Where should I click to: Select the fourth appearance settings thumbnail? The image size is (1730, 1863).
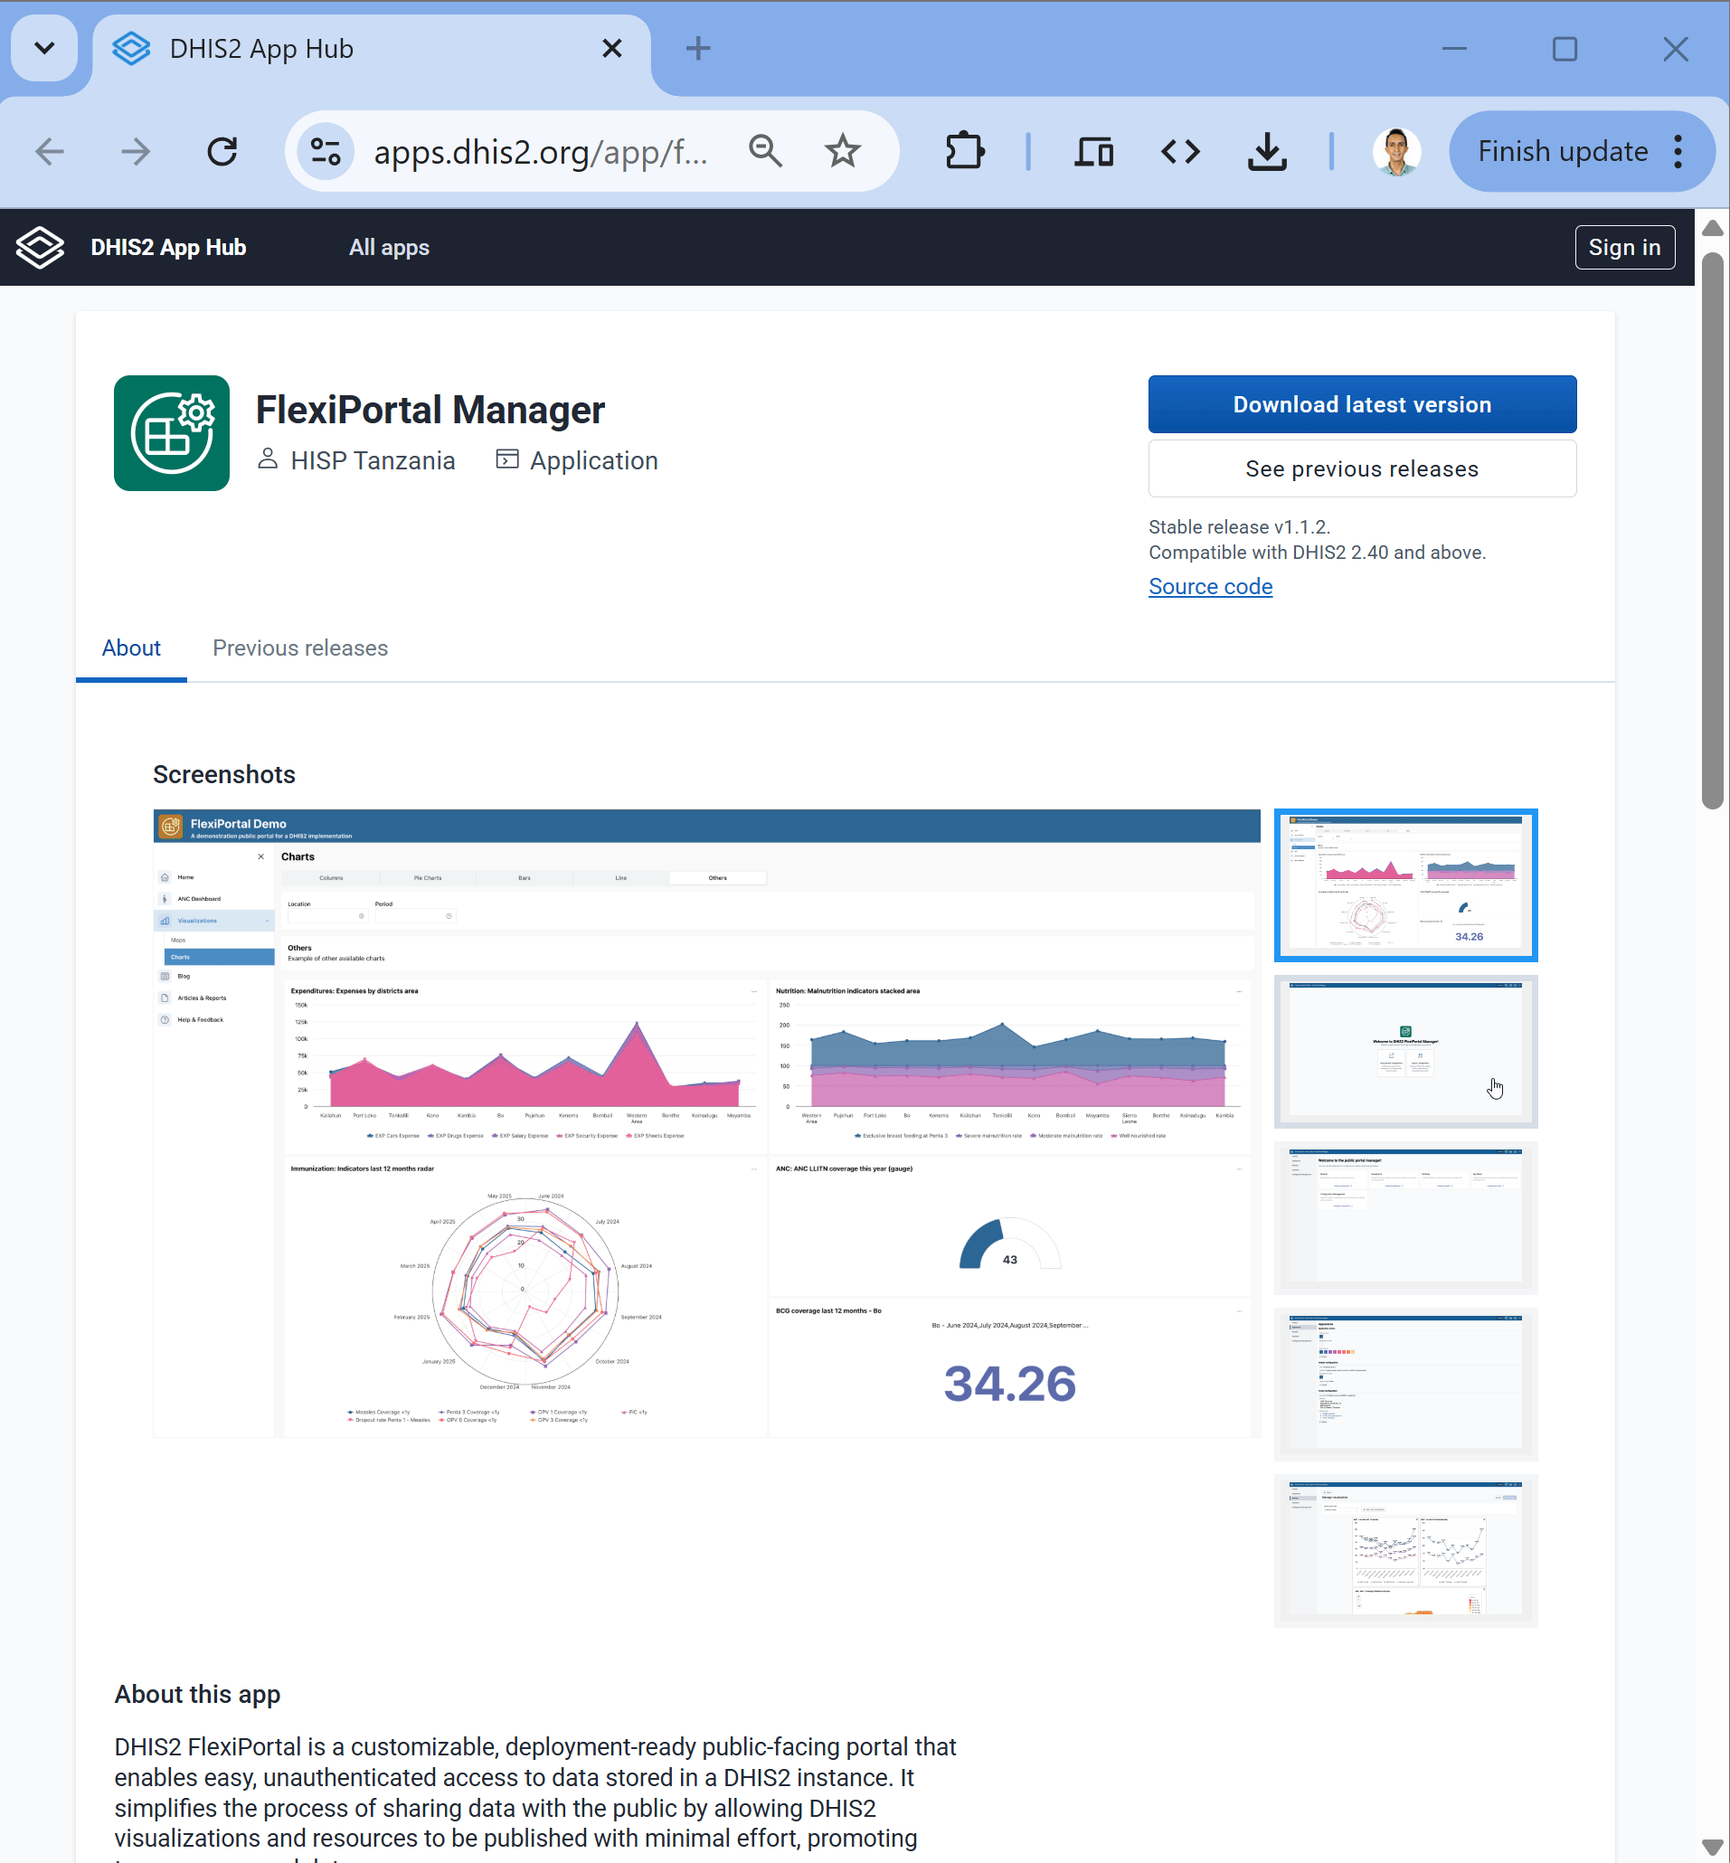[1404, 1385]
